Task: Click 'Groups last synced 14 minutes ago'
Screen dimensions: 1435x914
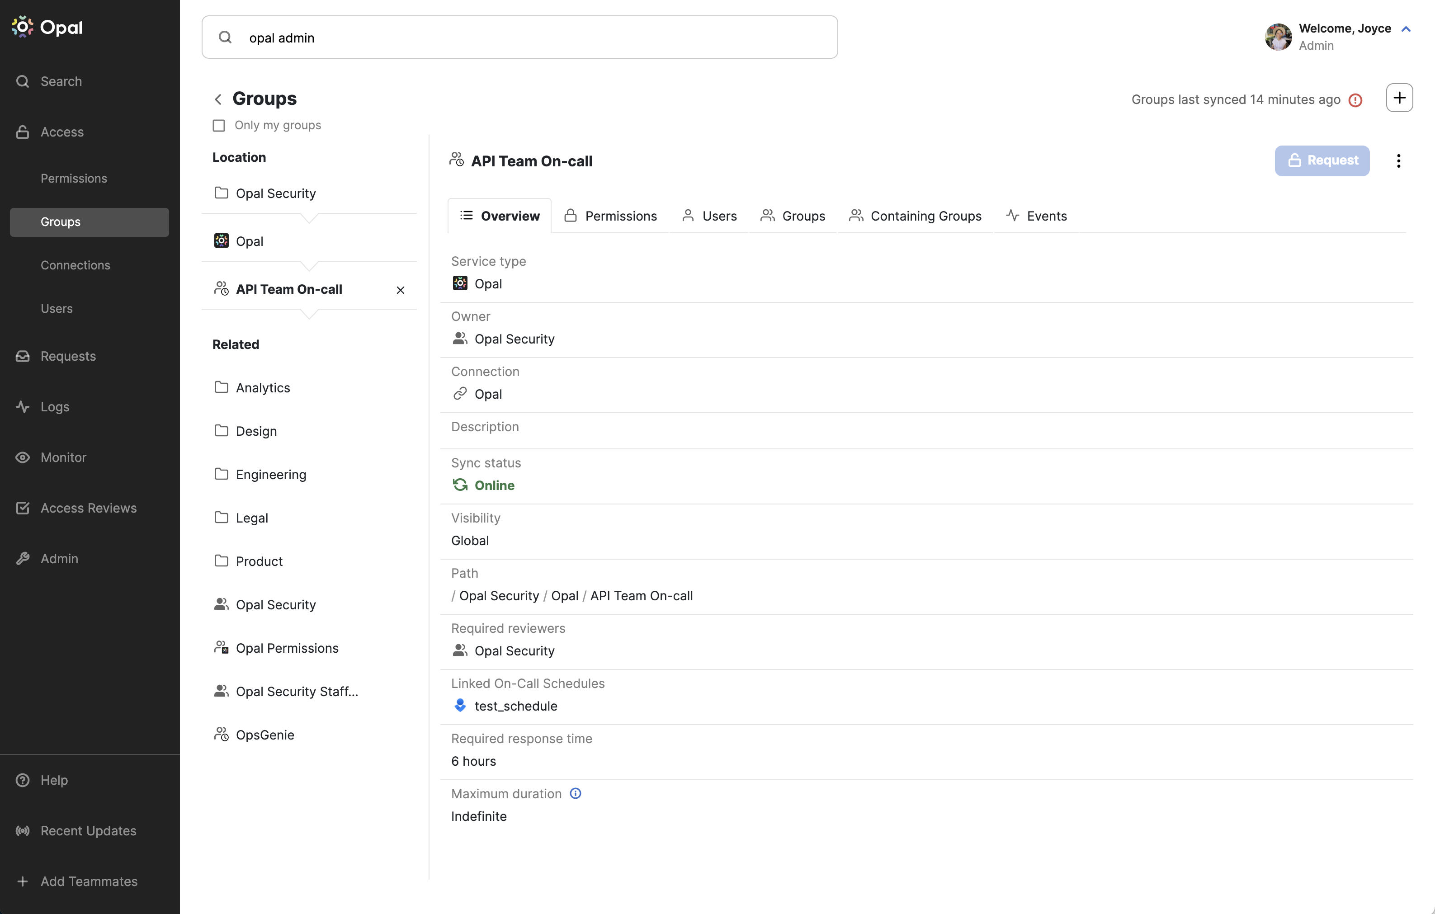Action: pos(1235,99)
